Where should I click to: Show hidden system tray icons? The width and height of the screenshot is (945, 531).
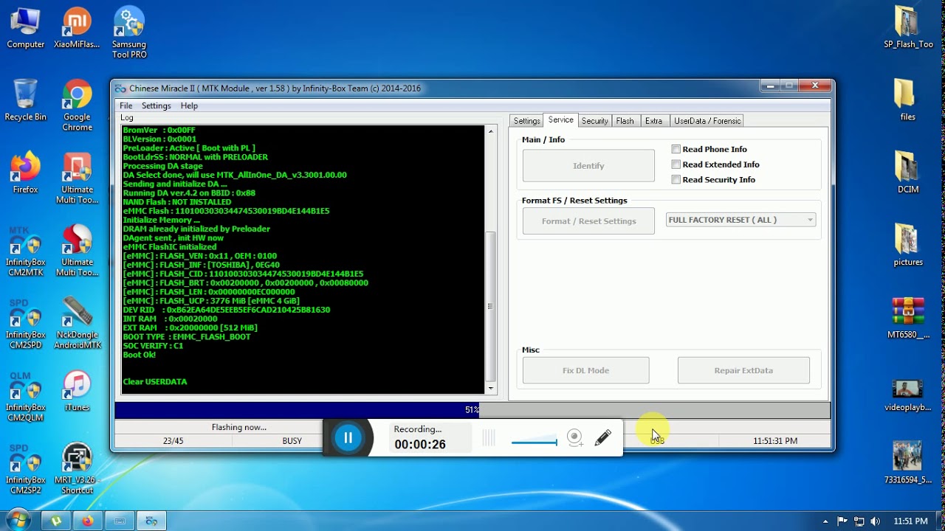point(825,521)
